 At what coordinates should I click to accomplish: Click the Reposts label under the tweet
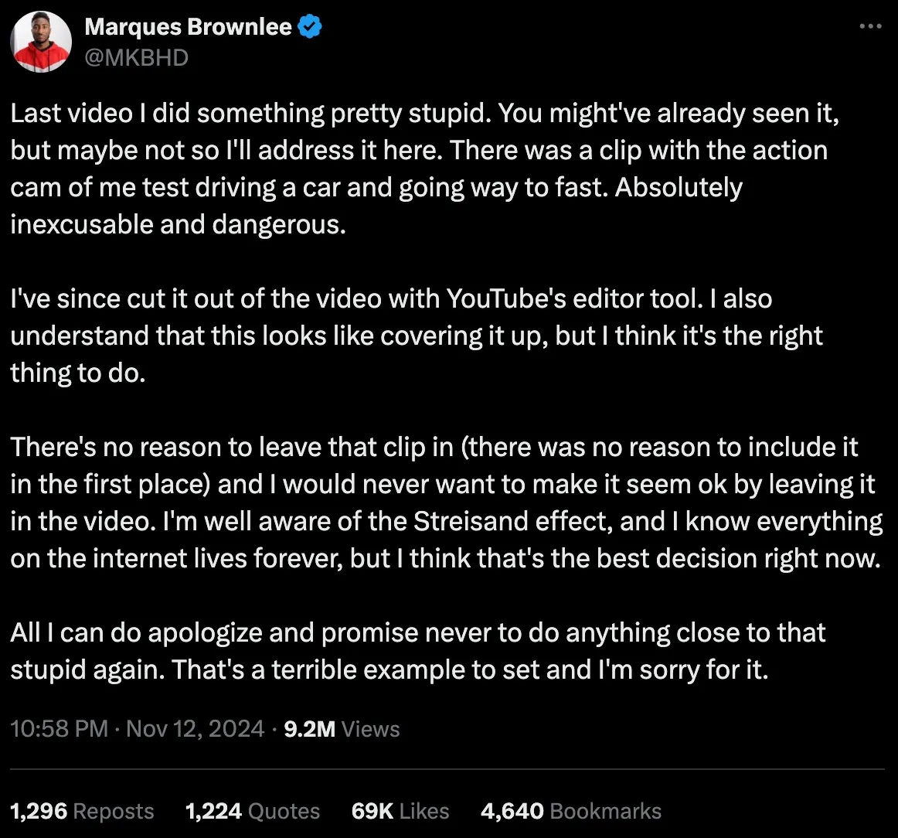[113, 811]
